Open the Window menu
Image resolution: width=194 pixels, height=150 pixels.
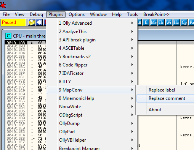(98, 14)
